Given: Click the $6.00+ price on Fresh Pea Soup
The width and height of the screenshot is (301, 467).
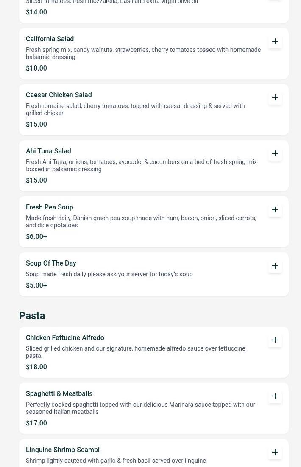Looking at the screenshot, I should (36, 236).
